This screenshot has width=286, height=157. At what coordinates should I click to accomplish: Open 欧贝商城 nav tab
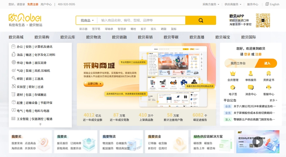click(16, 37)
